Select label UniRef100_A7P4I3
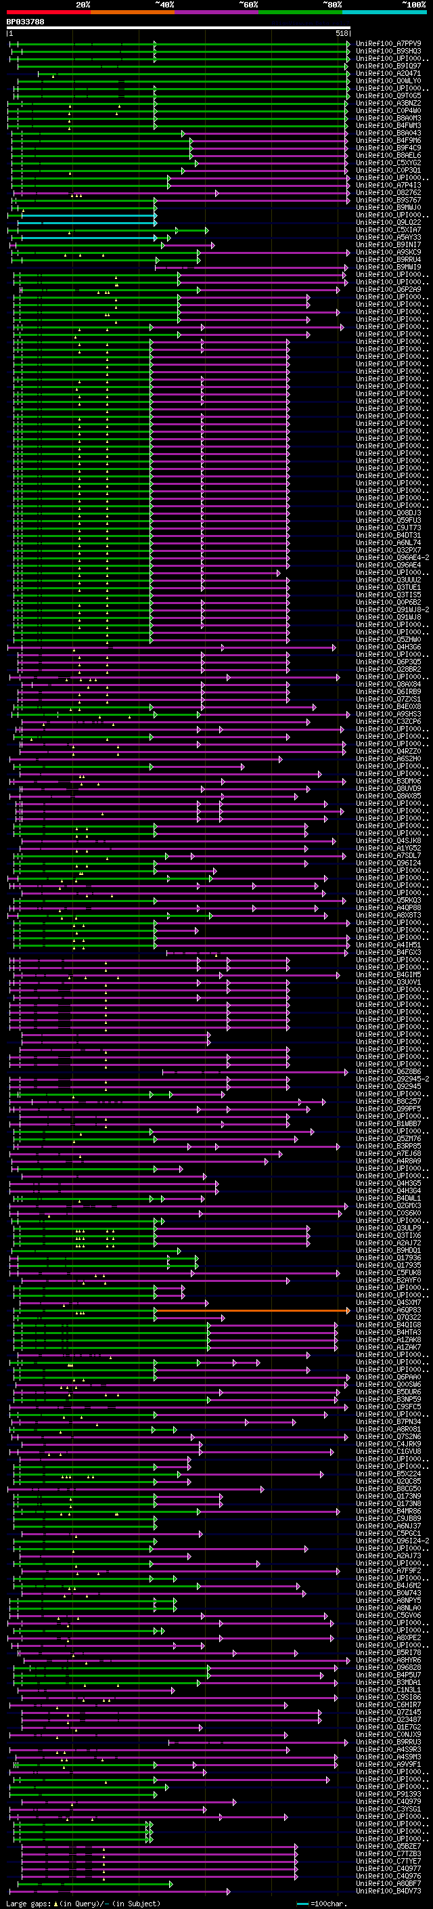Viewport: 433px width, 1909px height. (388, 186)
